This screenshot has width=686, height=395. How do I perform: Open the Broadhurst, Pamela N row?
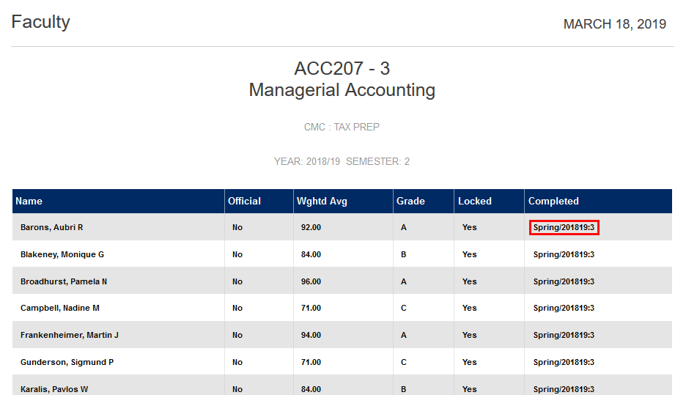pyautogui.click(x=64, y=282)
